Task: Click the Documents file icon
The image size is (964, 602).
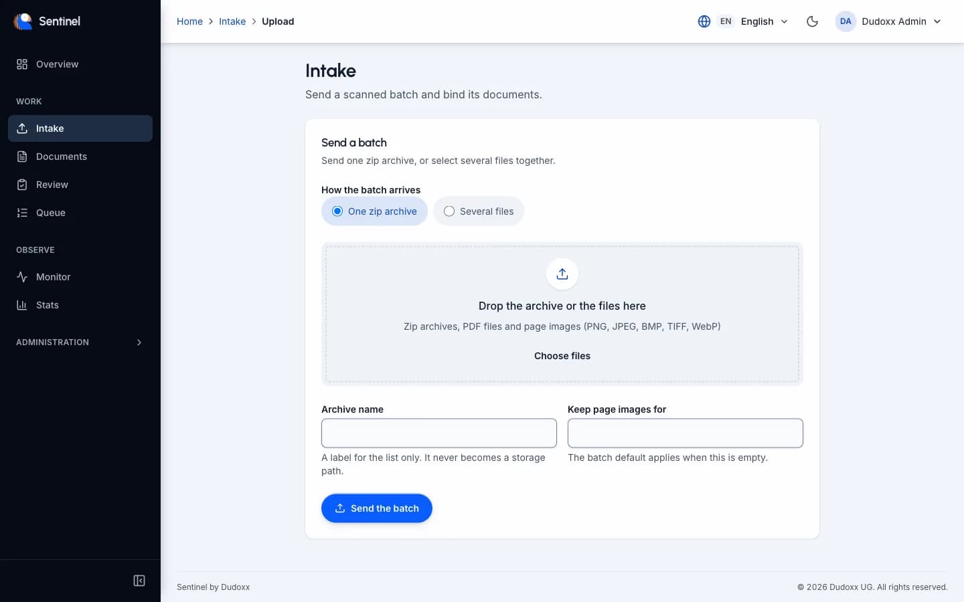Action: [22, 157]
